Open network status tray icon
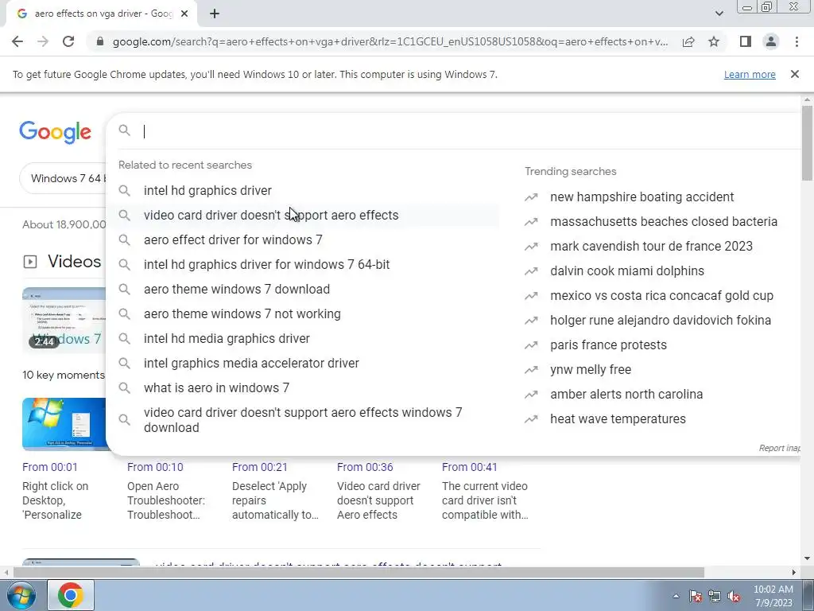Viewport: 814px width, 611px height. [x=715, y=597]
